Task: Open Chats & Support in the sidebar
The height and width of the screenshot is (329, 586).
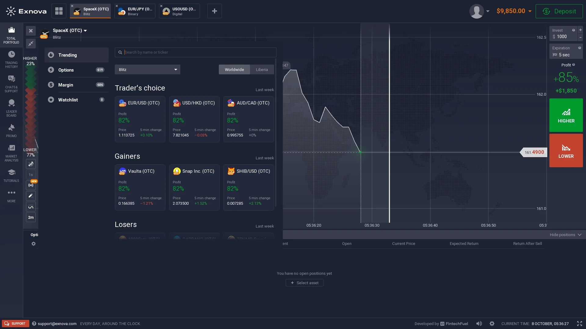Action: 11,84
